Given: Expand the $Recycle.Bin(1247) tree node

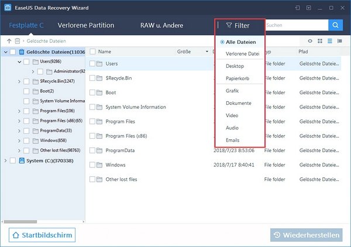Looking at the screenshot, I should tap(19, 81).
